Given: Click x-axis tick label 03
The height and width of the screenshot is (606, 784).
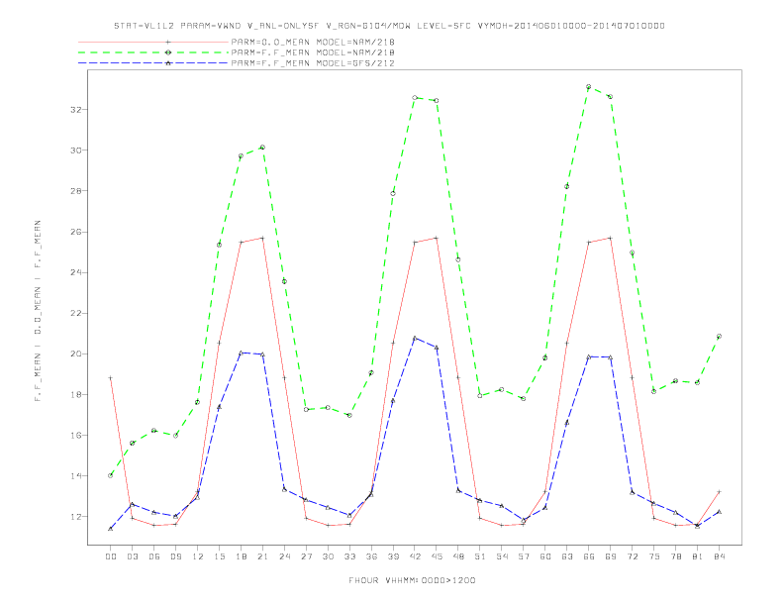Looking at the screenshot, I should coord(132,556).
